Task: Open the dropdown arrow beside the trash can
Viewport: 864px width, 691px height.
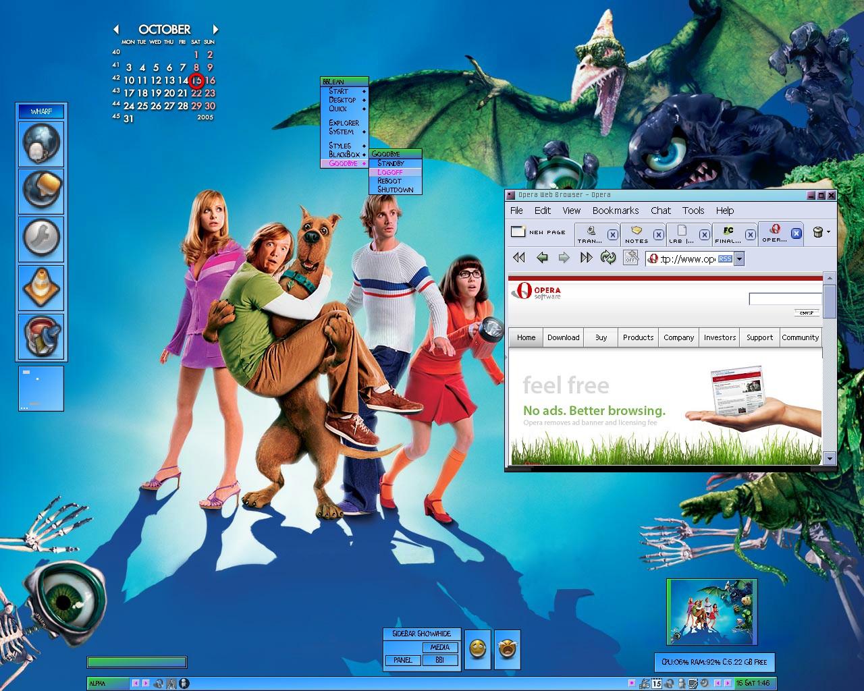Action: [x=828, y=232]
